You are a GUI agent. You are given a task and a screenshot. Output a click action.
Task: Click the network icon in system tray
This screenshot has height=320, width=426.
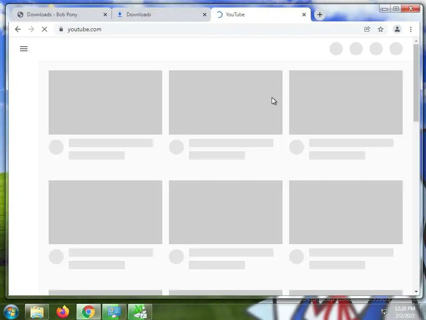(384, 312)
